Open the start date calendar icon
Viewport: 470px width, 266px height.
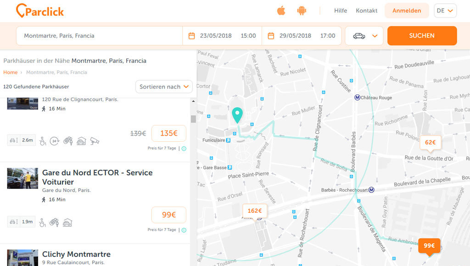pos(191,36)
